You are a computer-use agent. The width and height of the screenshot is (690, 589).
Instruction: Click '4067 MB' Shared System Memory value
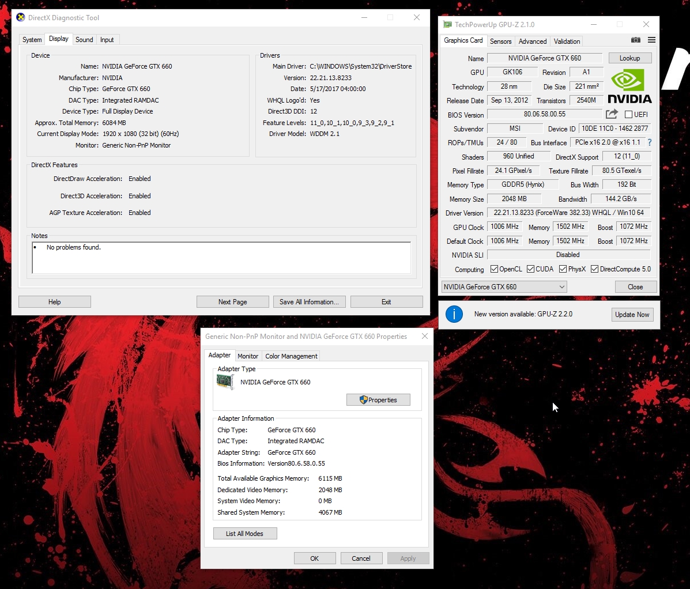(330, 512)
